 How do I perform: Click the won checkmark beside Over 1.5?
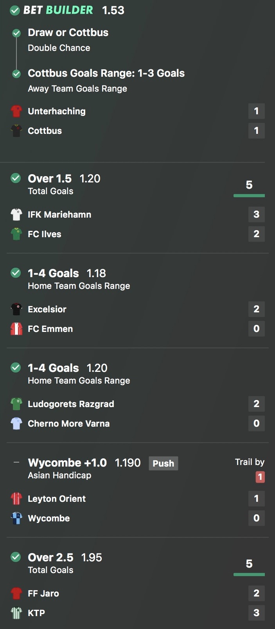click(x=16, y=178)
